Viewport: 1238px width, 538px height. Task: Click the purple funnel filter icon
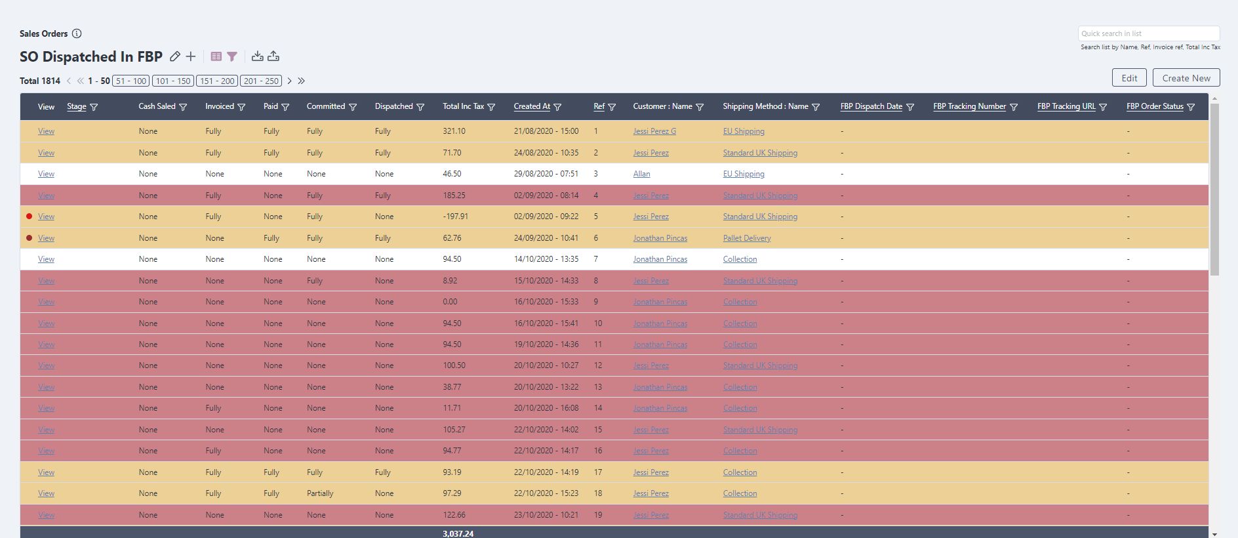click(232, 56)
